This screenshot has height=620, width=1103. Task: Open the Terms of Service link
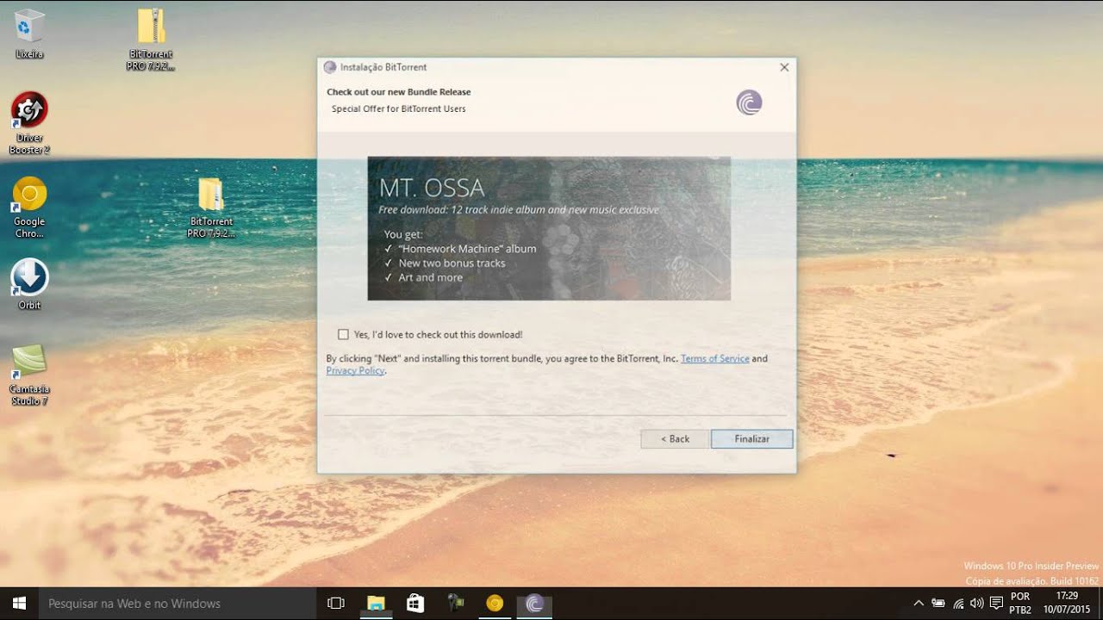(x=714, y=358)
